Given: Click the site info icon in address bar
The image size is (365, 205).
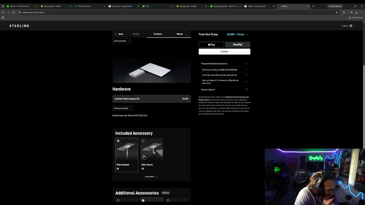Looking at the screenshot, I should pos(19,12).
